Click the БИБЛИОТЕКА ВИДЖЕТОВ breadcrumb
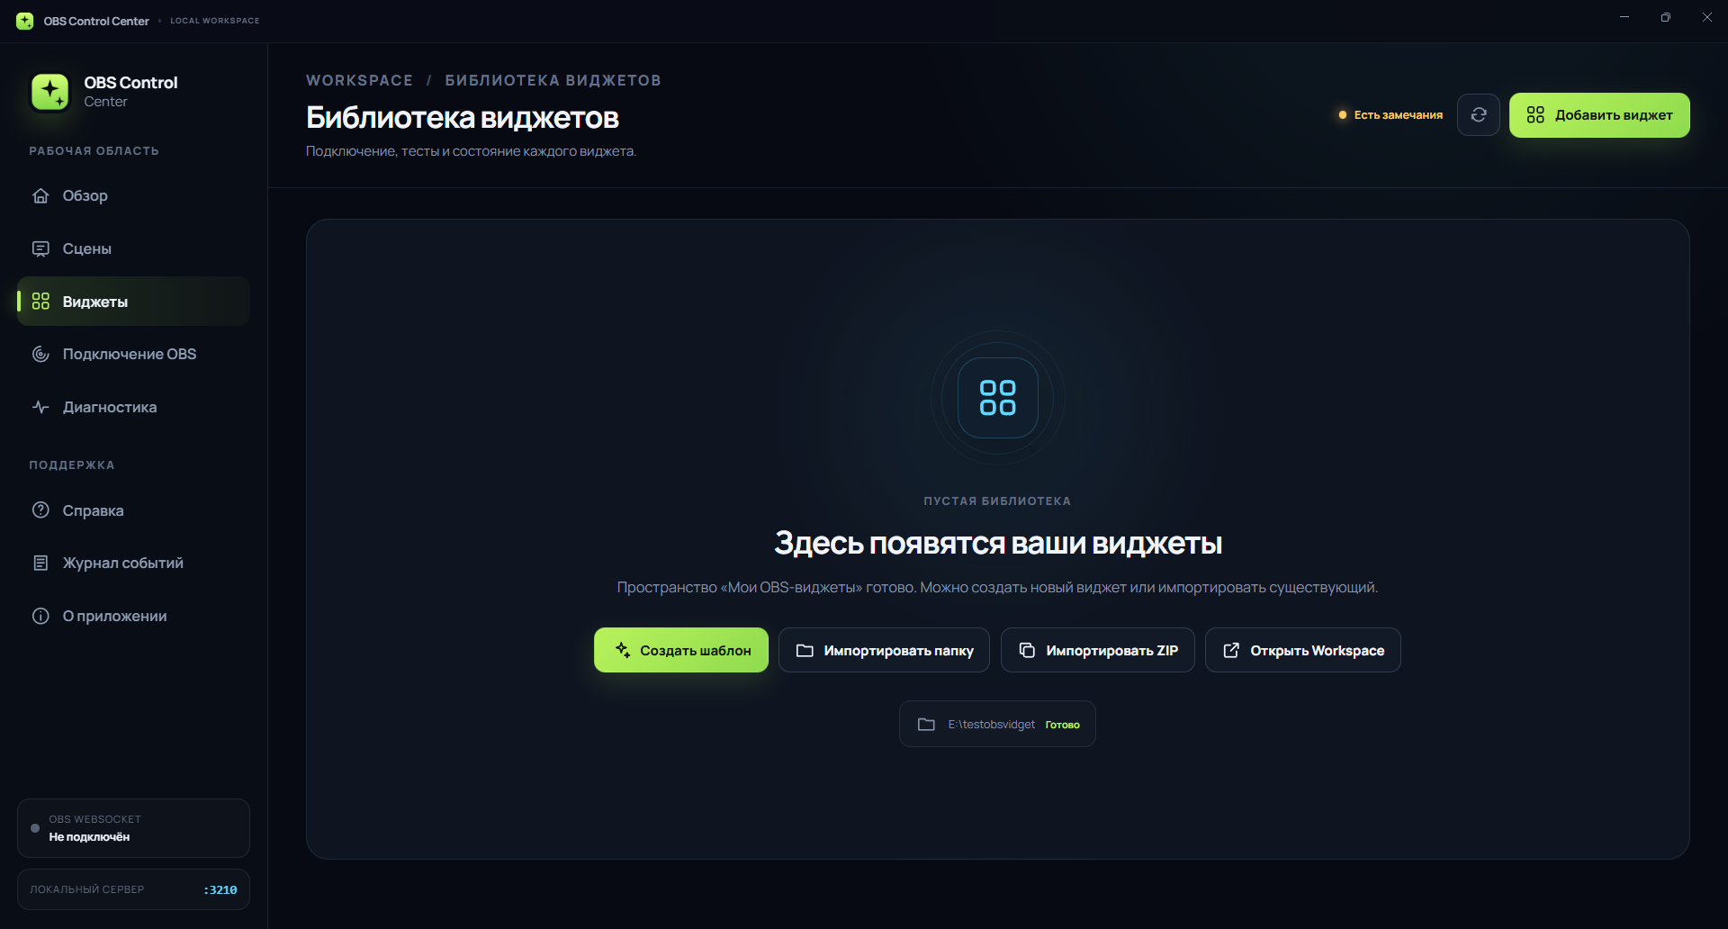 point(553,80)
